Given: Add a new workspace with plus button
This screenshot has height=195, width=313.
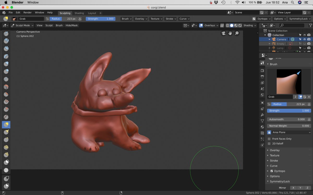Looking at the screenshot, I should (100, 13).
